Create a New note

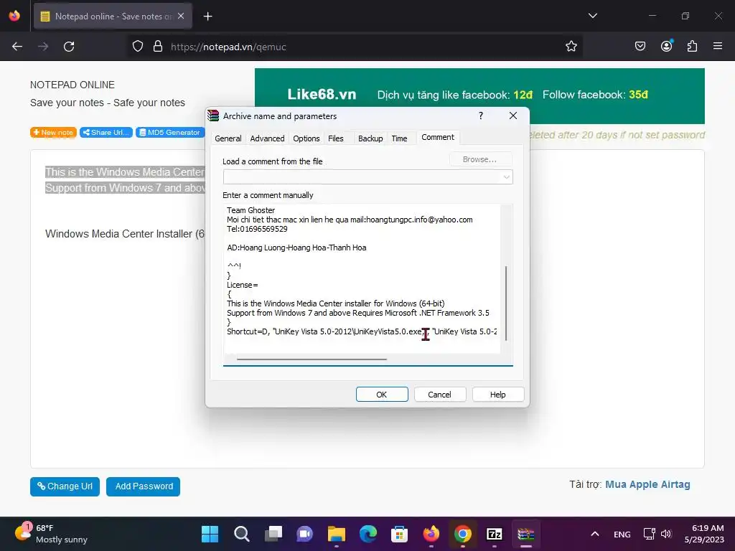53,133
